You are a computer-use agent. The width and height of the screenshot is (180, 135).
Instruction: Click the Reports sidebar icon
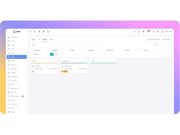pos(9,65)
